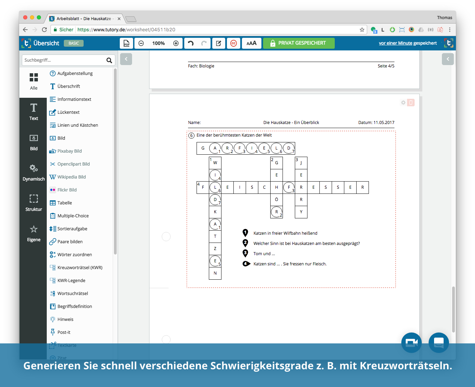Click the BASIC plan badge

74,43
